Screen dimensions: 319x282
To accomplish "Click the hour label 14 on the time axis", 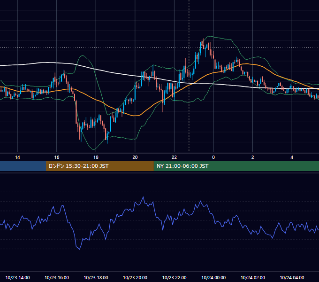I will coord(17,157).
